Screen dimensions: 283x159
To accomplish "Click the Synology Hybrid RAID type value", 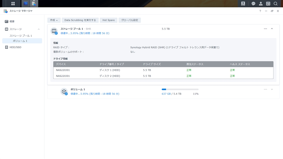I will pos(175,47).
